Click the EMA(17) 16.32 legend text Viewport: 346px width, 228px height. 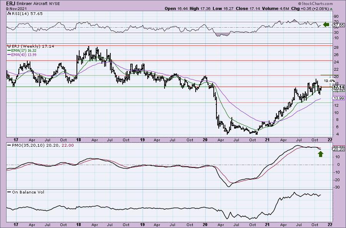[24, 50]
